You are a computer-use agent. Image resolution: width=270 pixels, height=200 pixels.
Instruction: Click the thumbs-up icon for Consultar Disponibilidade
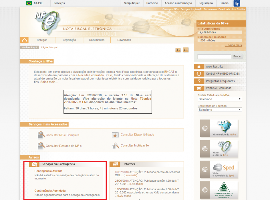tap(115, 135)
